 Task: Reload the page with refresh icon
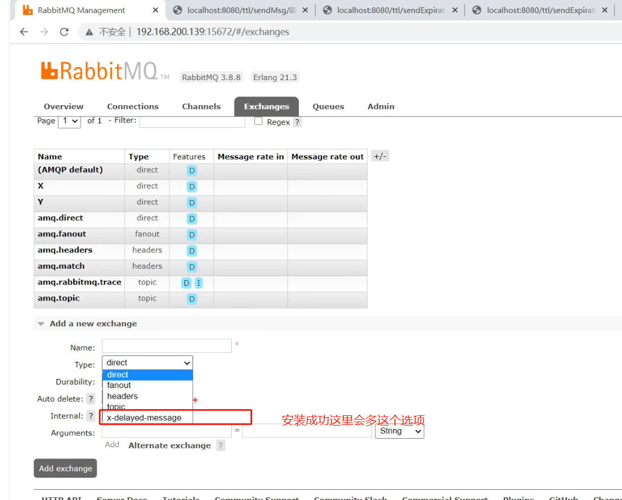64,32
